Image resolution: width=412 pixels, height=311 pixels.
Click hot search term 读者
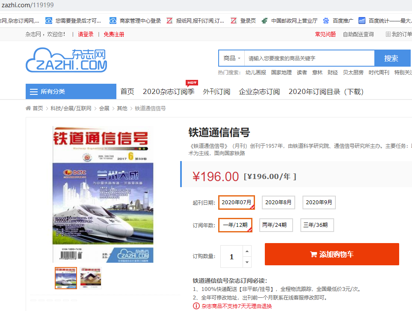click(302, 73)
